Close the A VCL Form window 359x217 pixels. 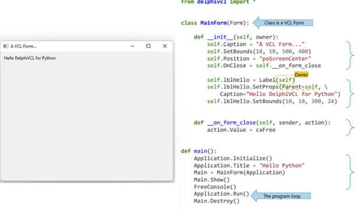[x=165, y=46]
